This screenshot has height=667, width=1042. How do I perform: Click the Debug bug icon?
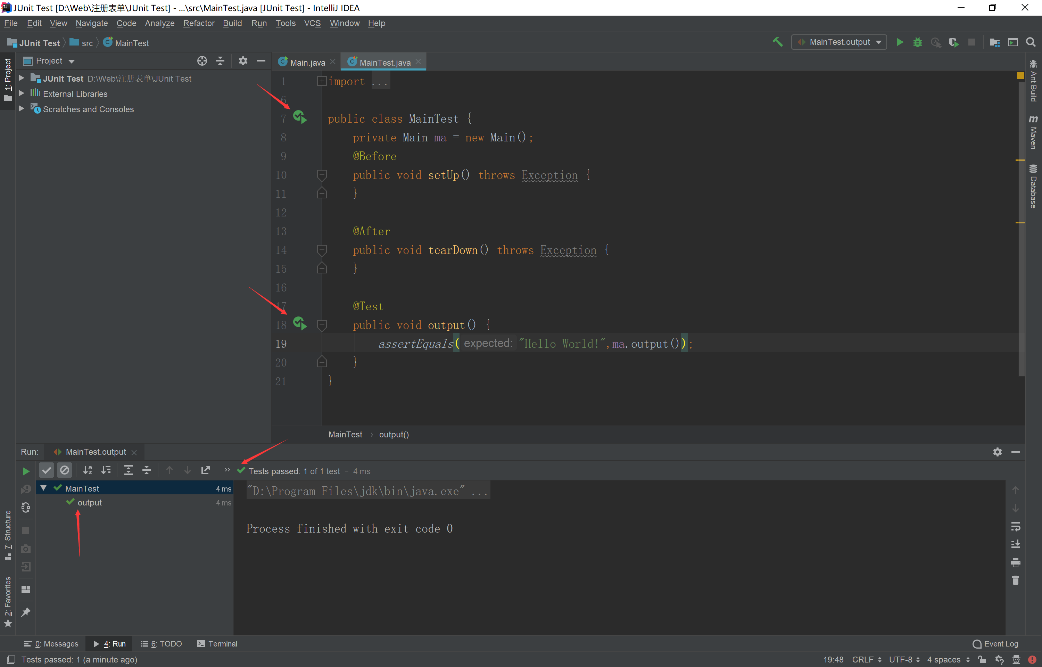[x=917, y=42]
